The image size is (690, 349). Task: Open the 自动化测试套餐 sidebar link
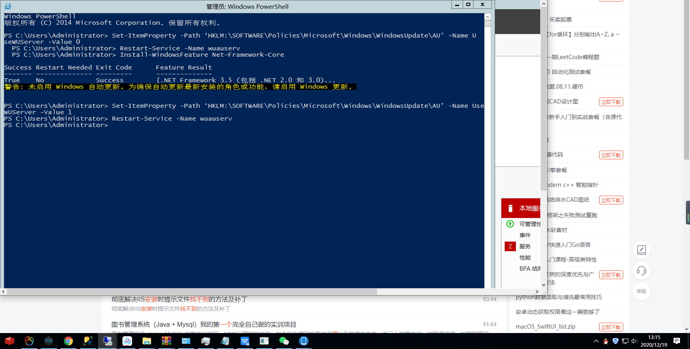click(569, 72)
